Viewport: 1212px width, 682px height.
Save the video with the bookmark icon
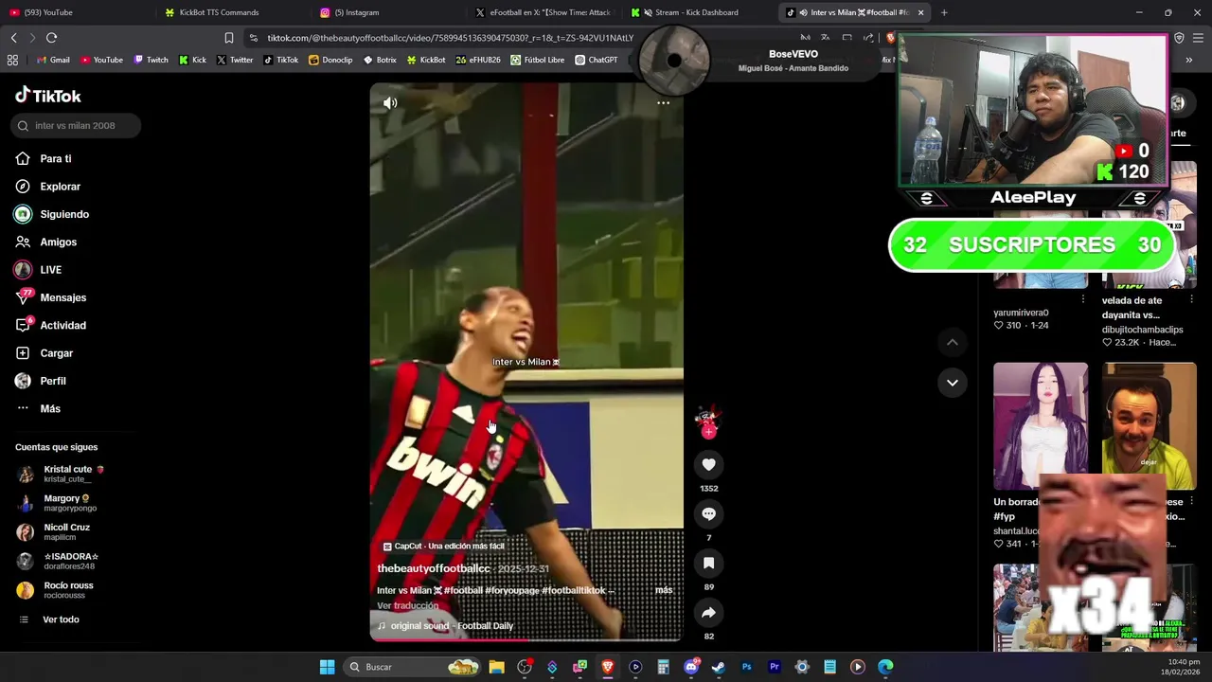pos(708,563)
